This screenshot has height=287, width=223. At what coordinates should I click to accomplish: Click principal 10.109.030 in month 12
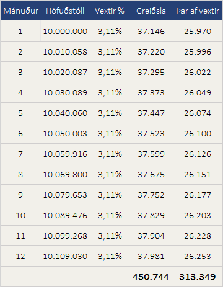65,257
